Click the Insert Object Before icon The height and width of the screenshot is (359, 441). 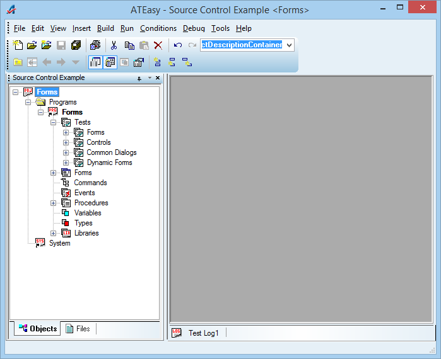(157, 62)
